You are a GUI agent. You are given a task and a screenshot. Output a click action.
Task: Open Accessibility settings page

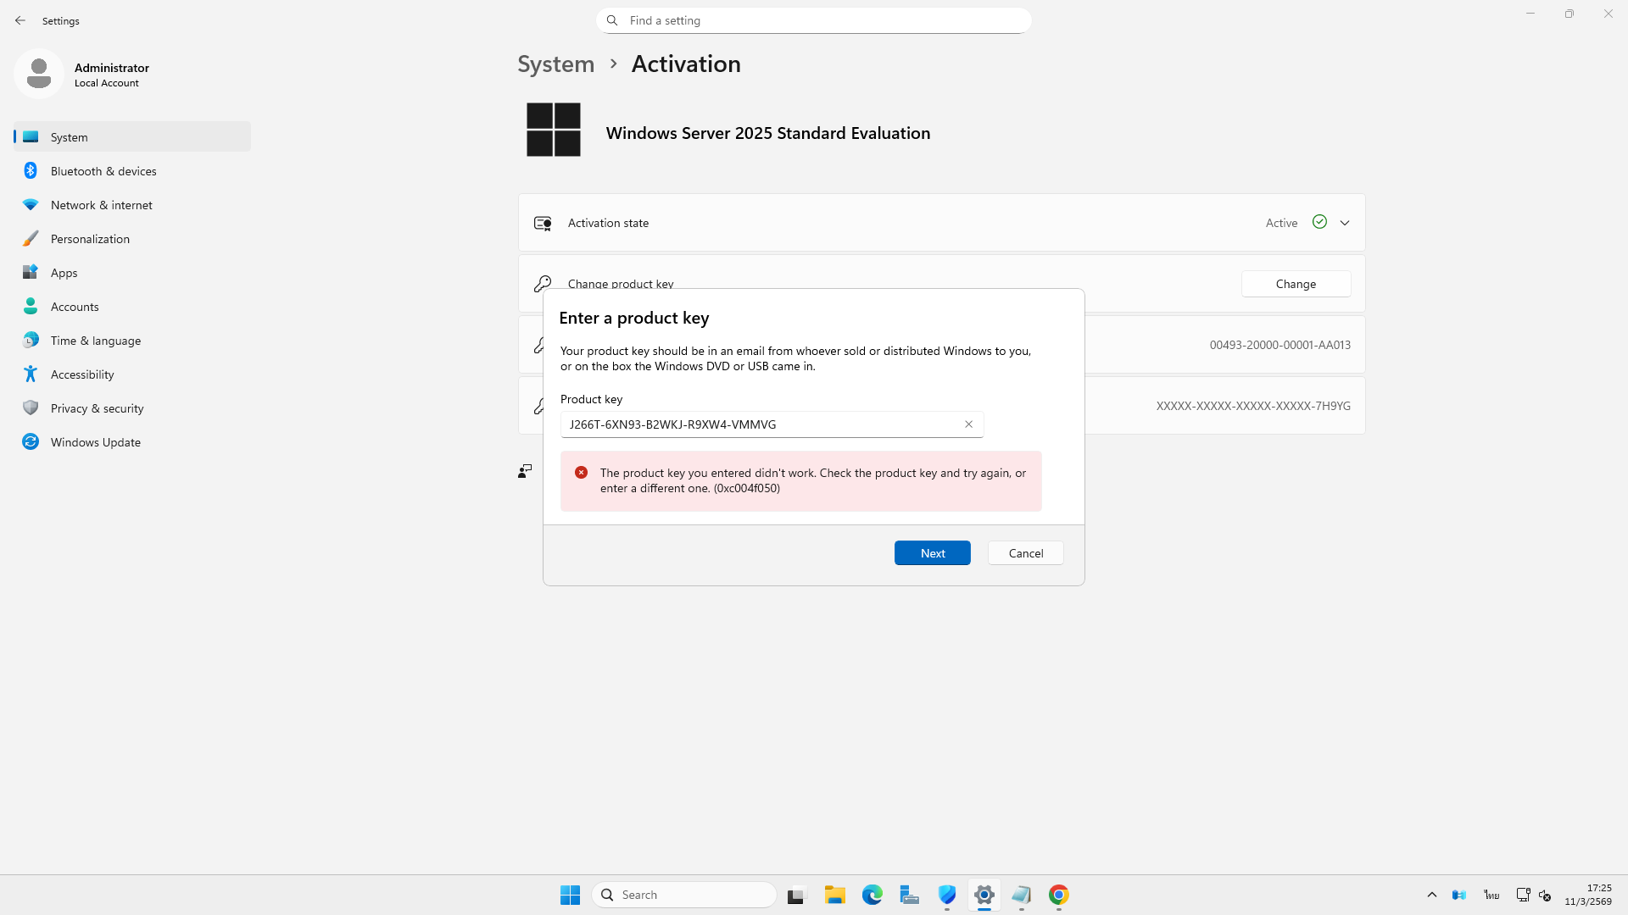click(x=82, y=374)
